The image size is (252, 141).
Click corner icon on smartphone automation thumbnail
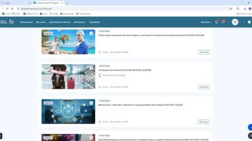click(x=91, y=103)
